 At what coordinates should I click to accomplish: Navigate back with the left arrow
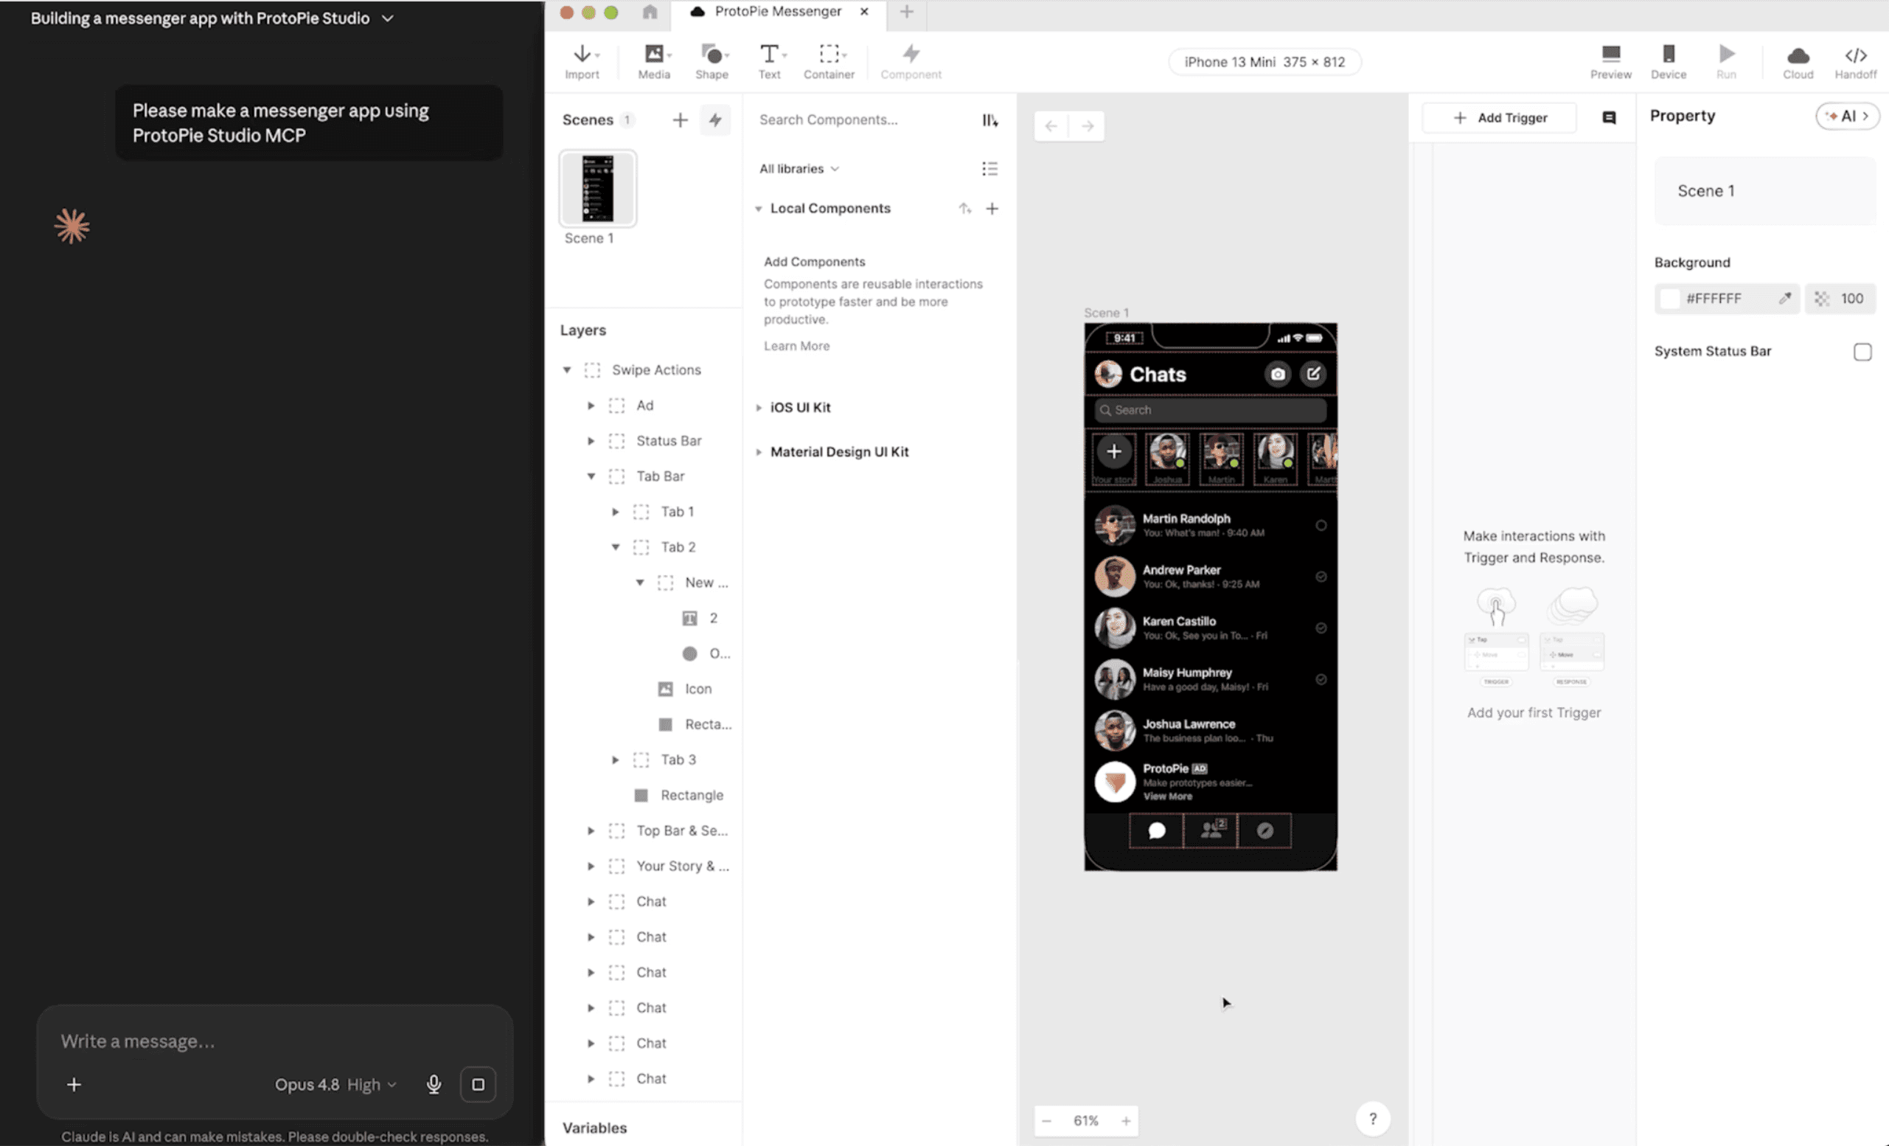pyautogui.click(x=1051, y=125)
